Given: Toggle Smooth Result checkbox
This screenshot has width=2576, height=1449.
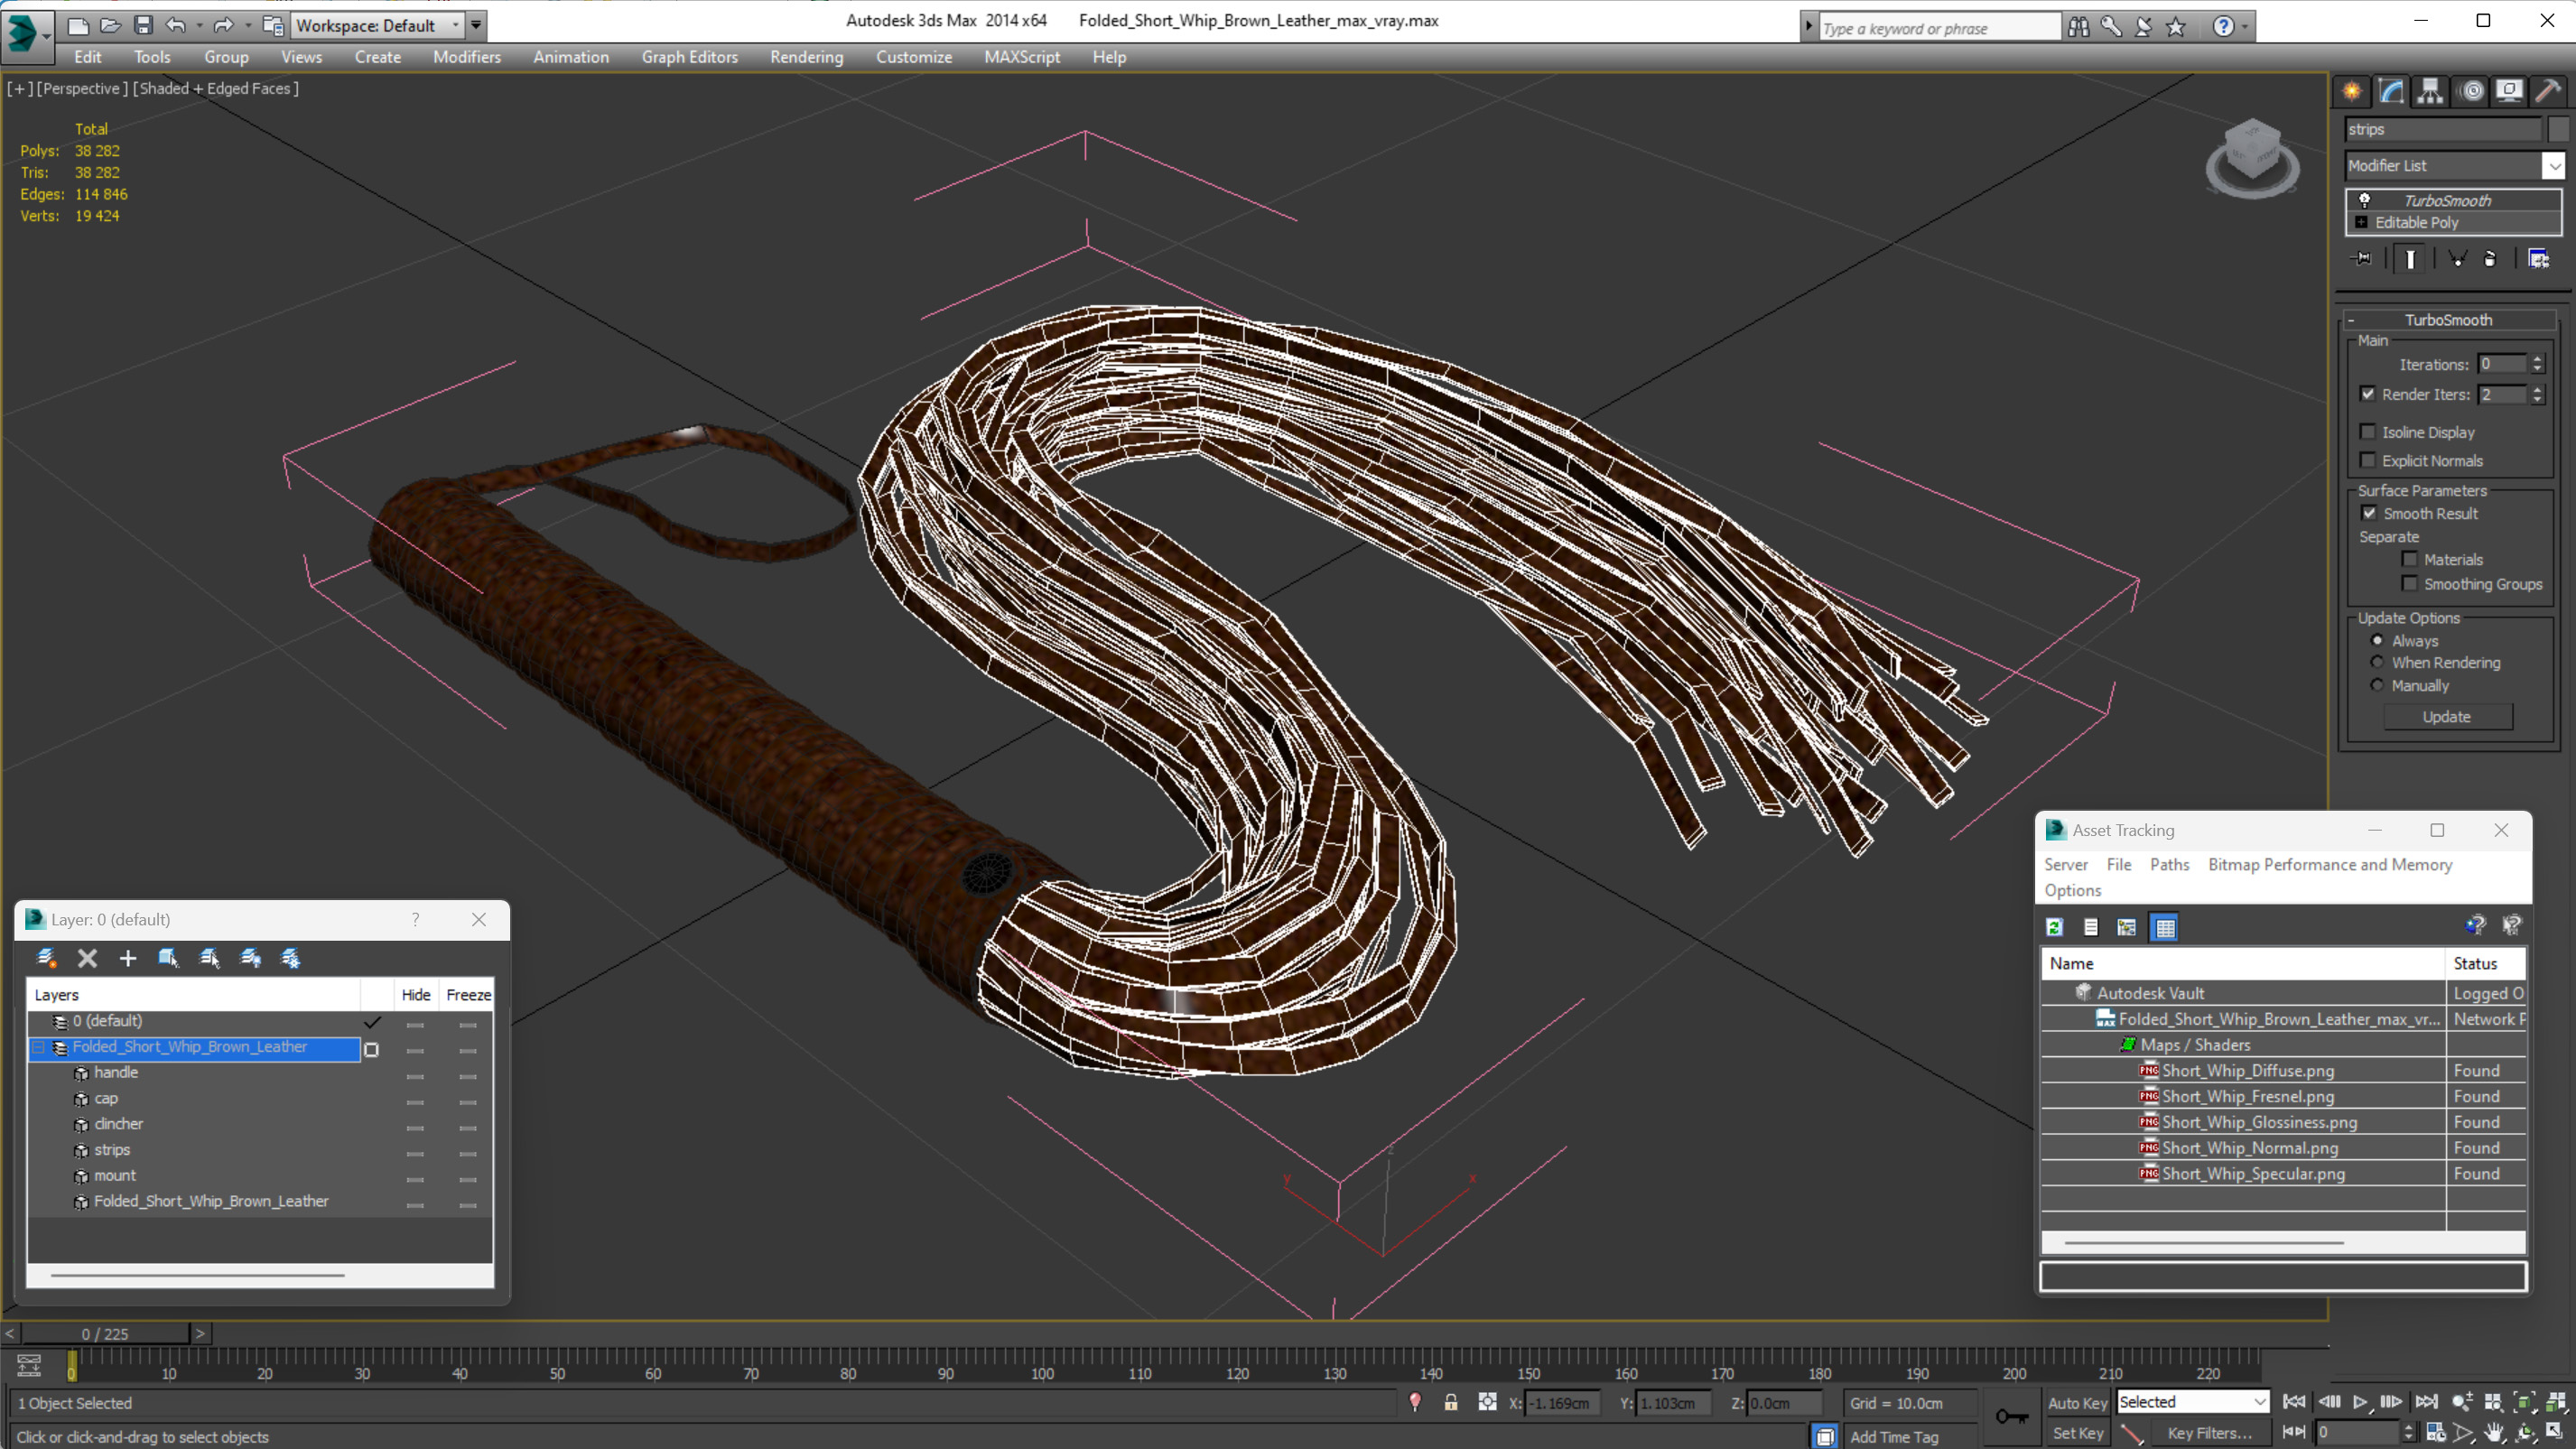Looking at the screenshot, I should (x=2369, y=513).
